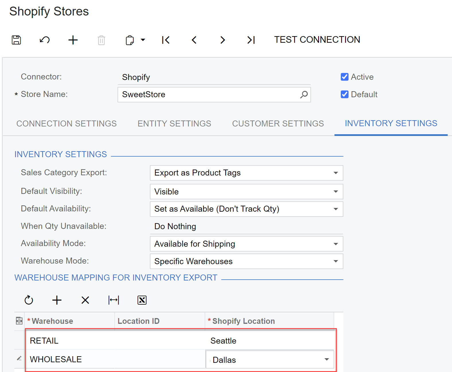This screenshot has height=372, width=452.
Task: Add a row to warehouse mapping
Action: pyautogui.click(x=57, y=300)
